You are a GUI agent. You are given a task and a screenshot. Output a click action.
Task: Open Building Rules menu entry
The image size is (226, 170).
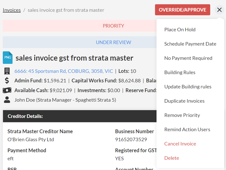click(x=180, y=72)
